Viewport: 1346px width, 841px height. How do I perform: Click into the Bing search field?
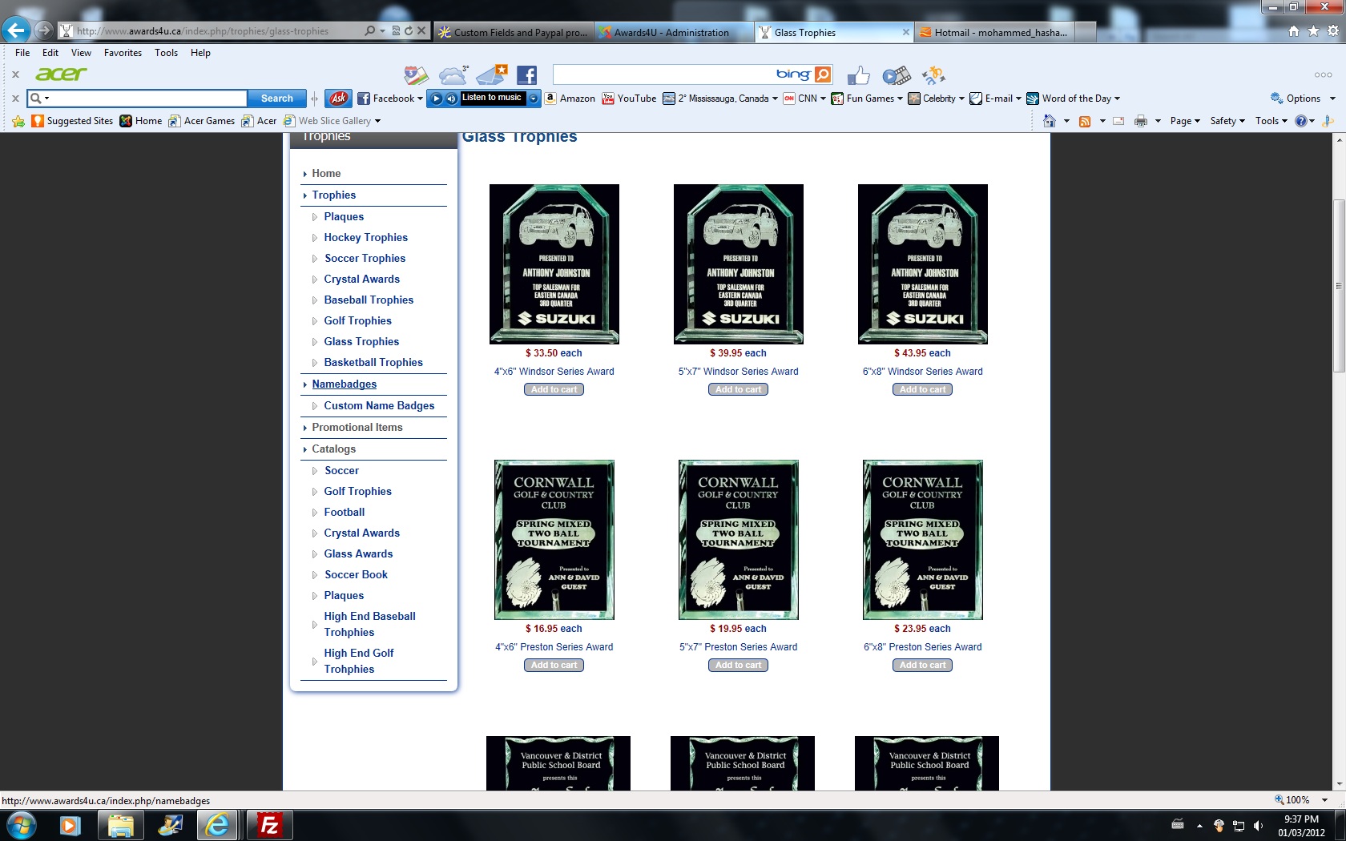point(663,74)
